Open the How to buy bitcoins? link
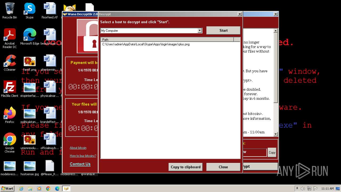 click(83, 156)
